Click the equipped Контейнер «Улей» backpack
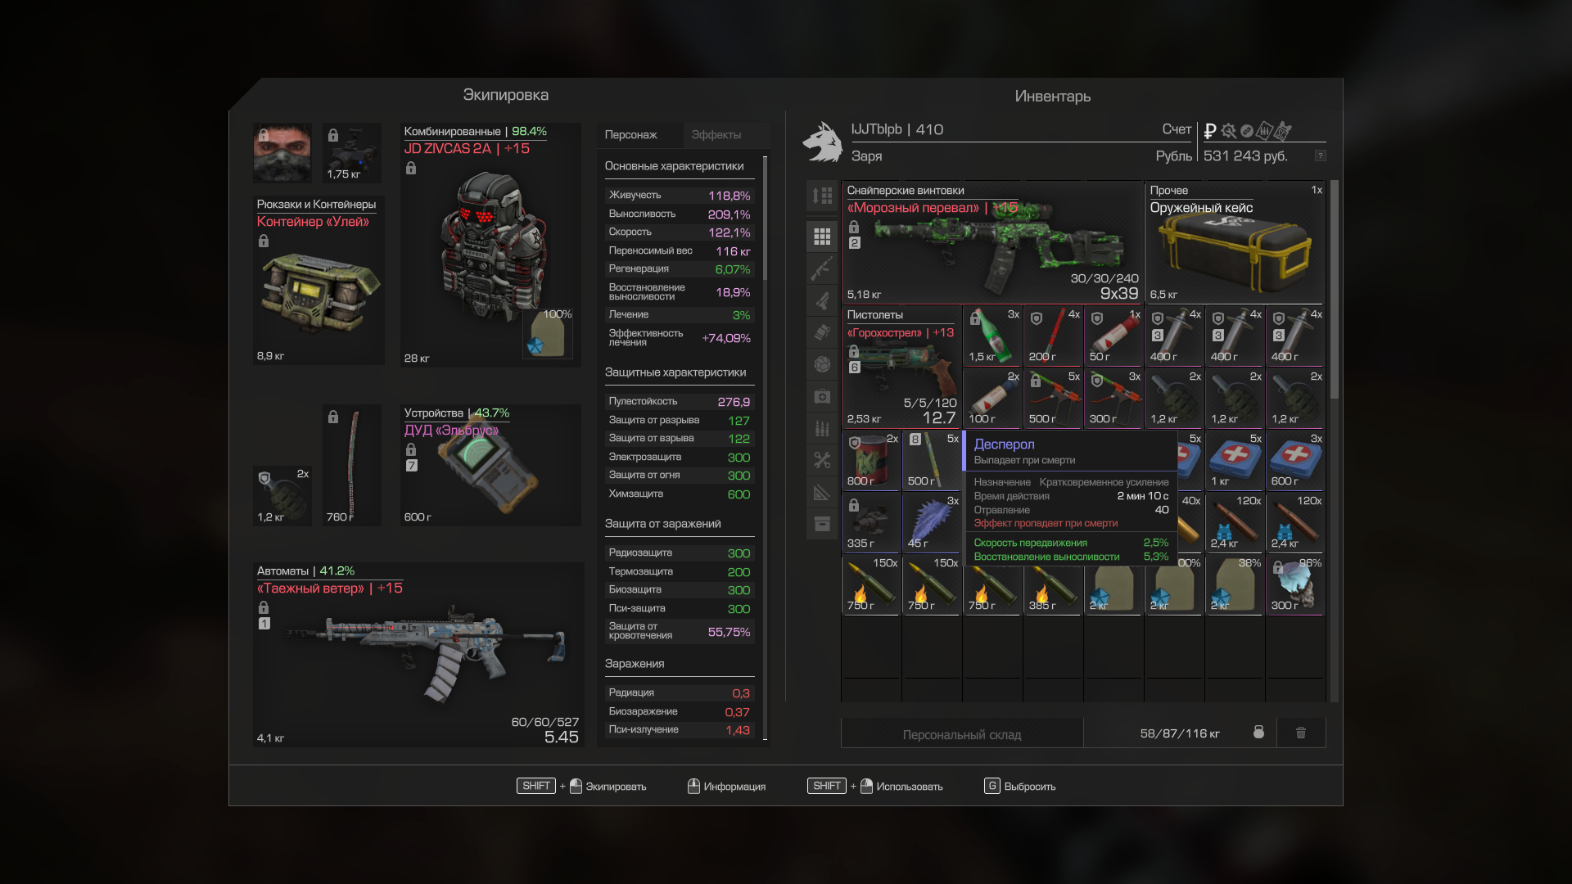The width and height of the screenshot is (1572, 884). click(318, 280)
